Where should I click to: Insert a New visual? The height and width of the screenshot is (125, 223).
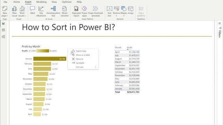click(15, 11)
